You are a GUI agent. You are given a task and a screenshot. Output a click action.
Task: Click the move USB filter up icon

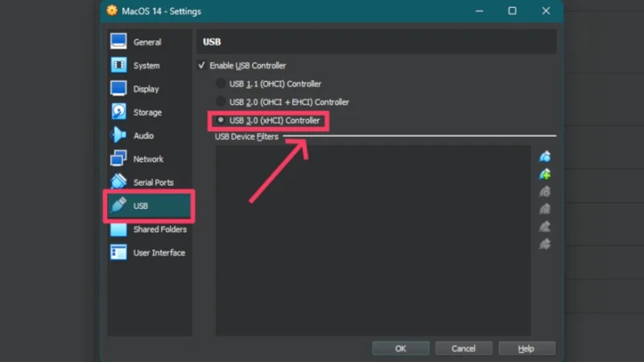click(x=545, y=227)
